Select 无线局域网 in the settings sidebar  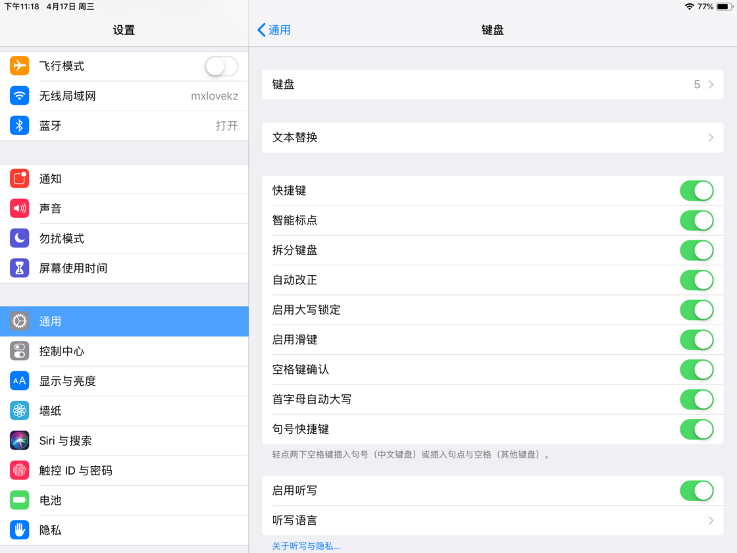[x=124, y=96]
